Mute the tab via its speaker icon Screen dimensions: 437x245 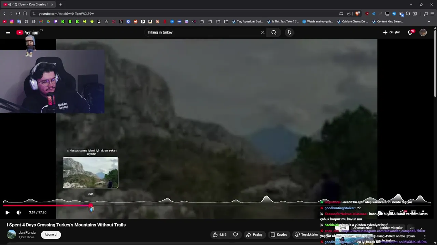pos(9,4)
